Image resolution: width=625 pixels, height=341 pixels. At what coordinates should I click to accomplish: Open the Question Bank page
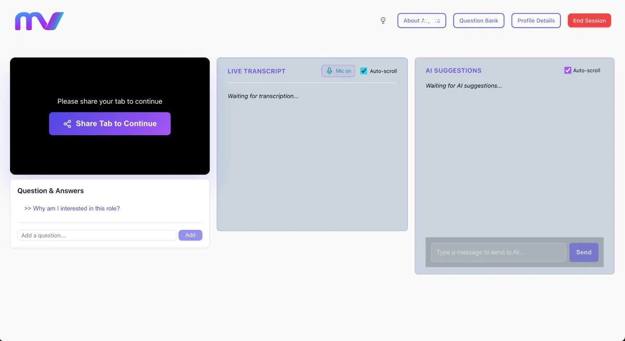[478, 20]
